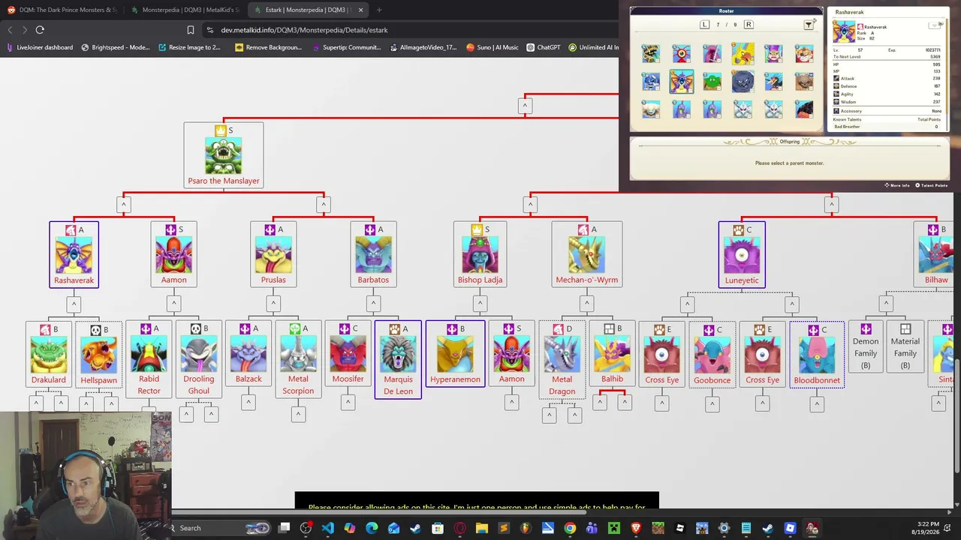Click the Roster L page button
Viewport: 961px width, 540px height.
(x=704, y=25)
